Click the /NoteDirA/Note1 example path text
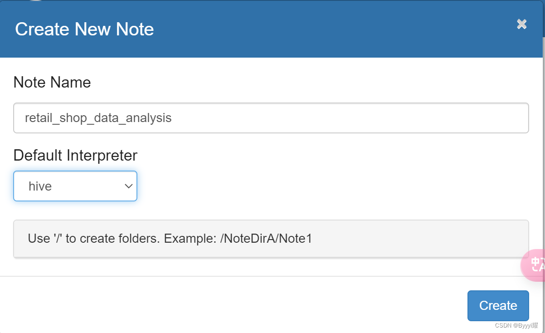545x333 pixels. [x=266, y=239]
